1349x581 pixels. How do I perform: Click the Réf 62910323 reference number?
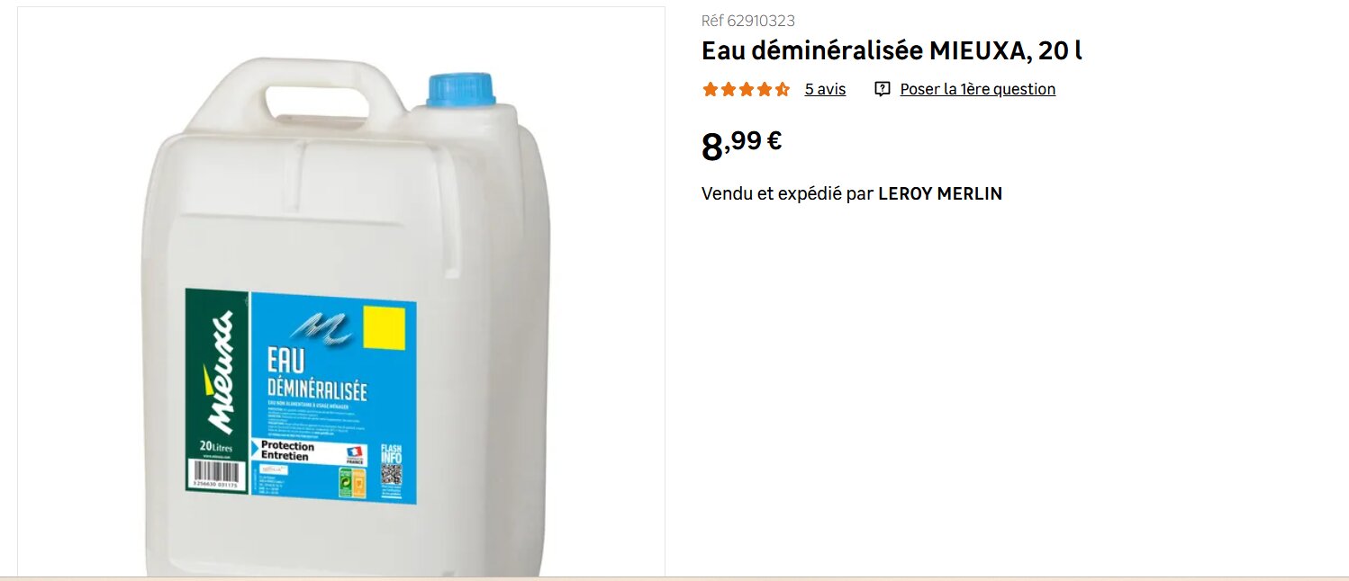click(748, 21)
